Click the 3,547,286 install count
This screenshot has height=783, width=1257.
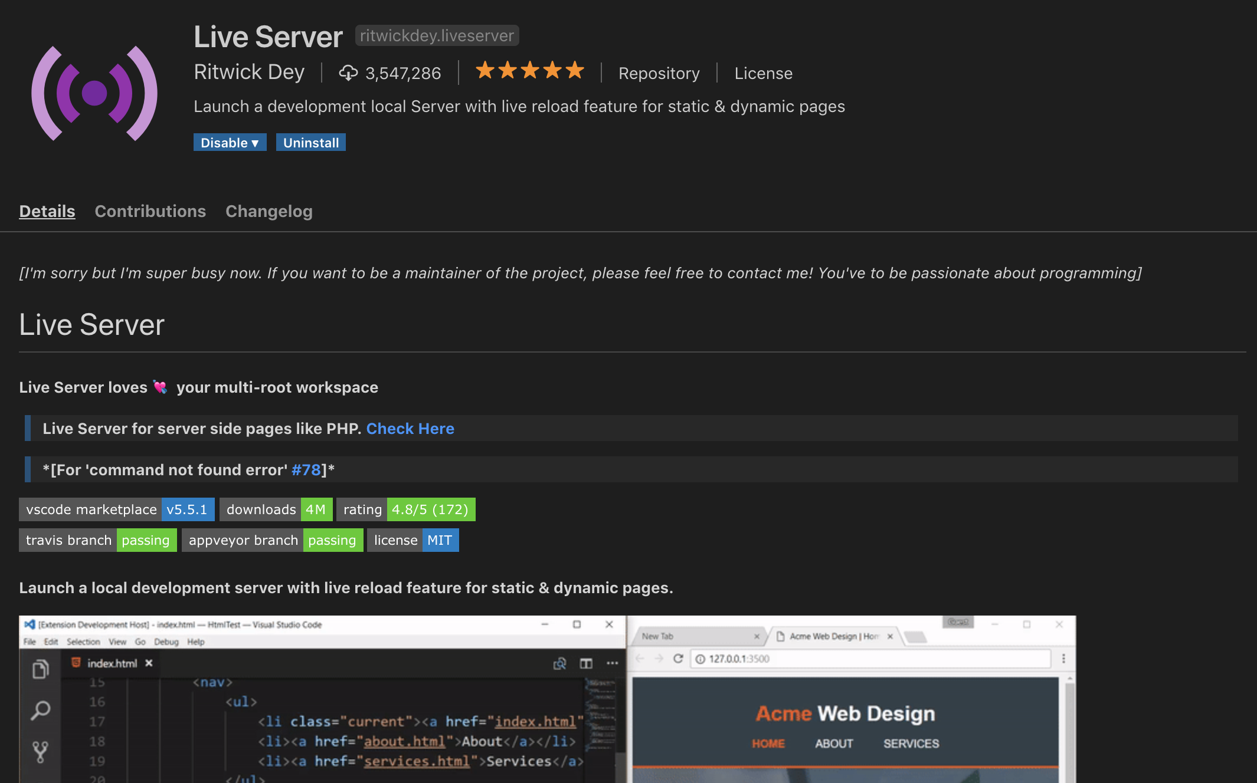tap(403, 73)
